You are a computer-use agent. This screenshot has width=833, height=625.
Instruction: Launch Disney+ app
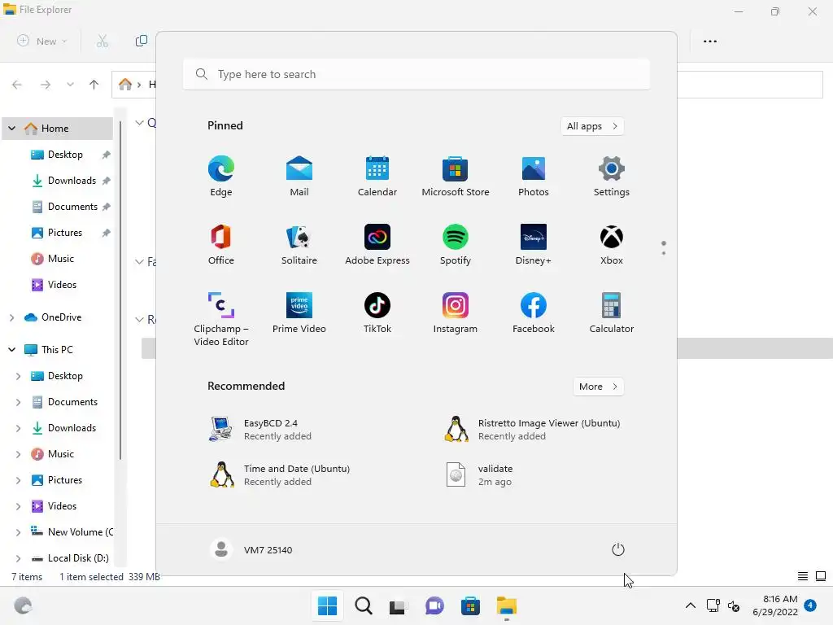point(534,244)
